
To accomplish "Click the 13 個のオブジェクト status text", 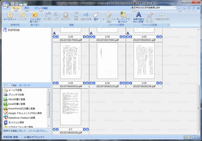I will click(34, 137).
